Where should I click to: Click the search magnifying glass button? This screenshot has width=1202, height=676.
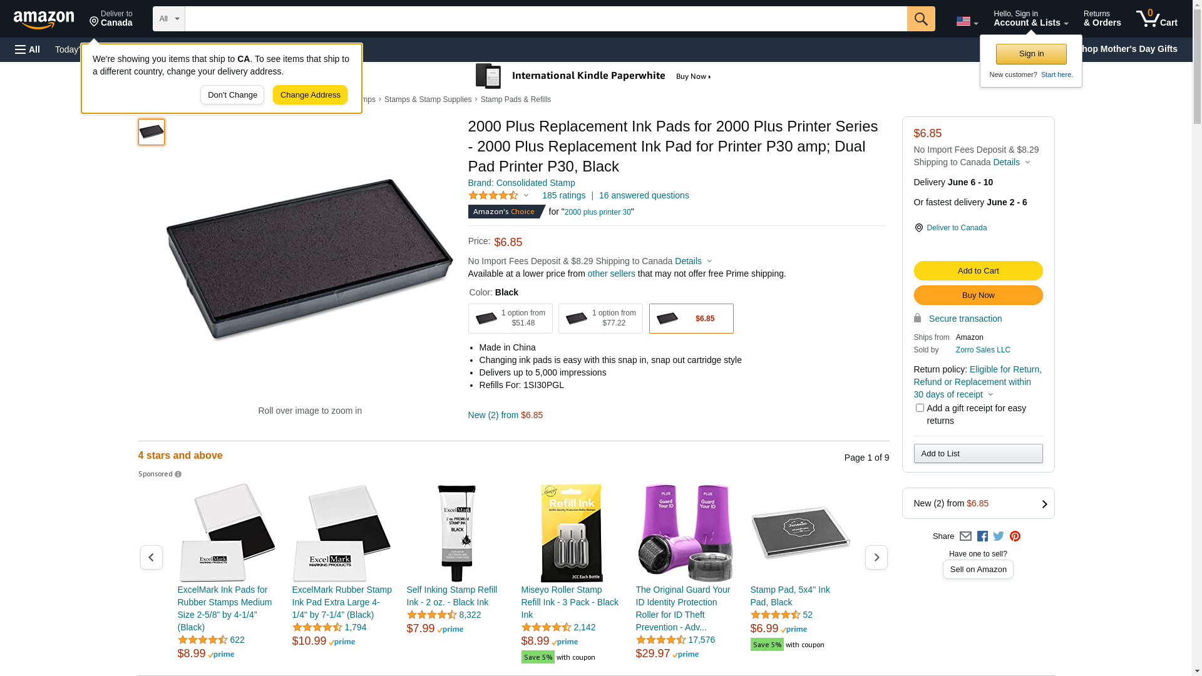920,19
